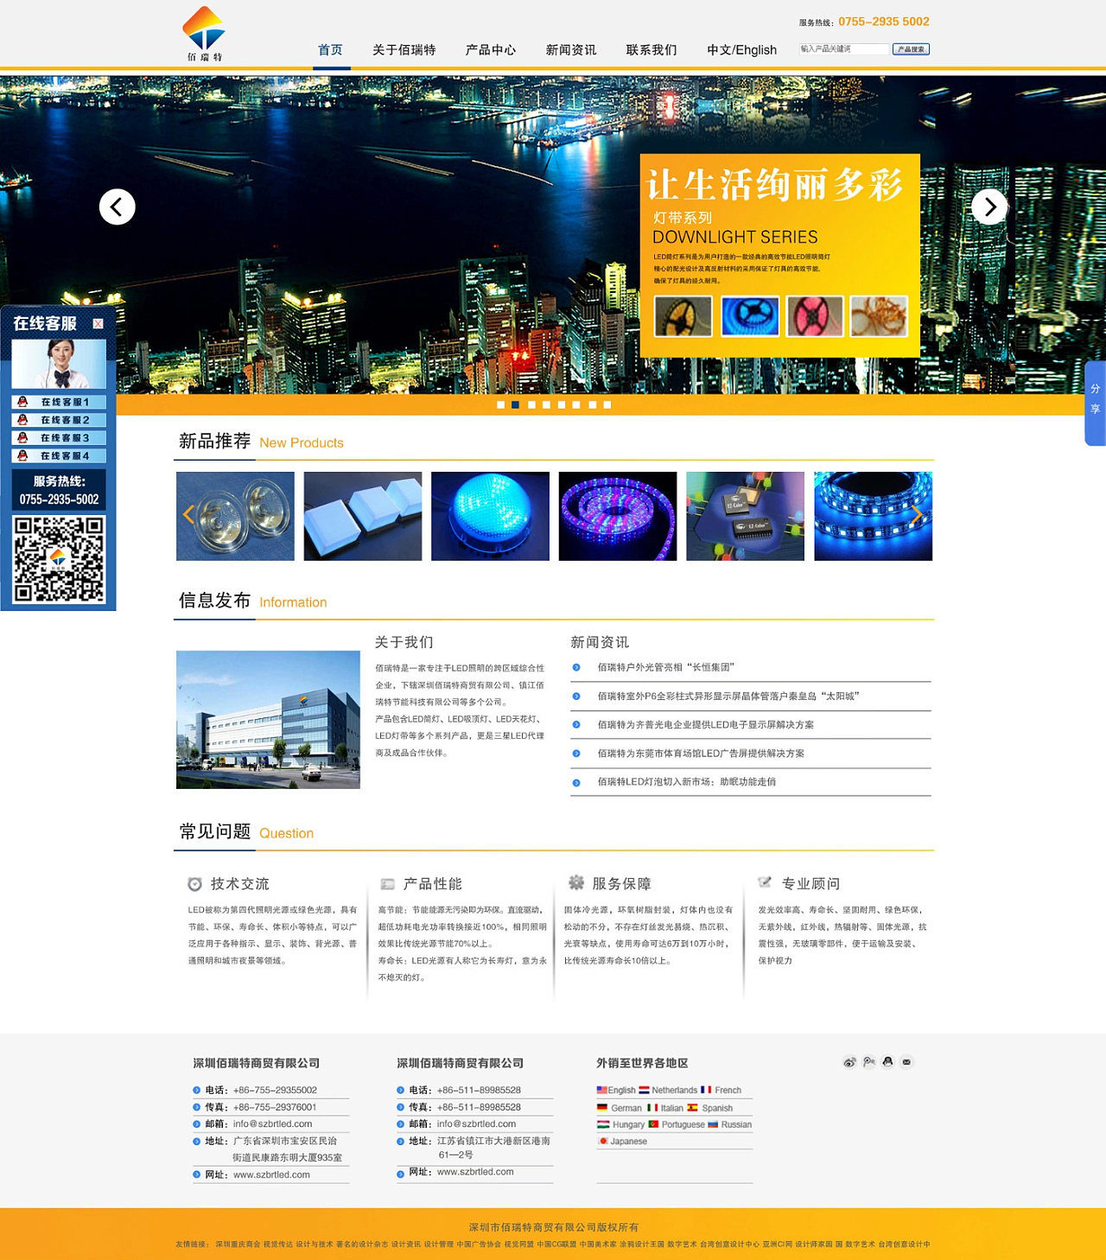Switch language via 中文/Ehglish link
This screenshot has width=1106, height=1260.
pos(741,49)
